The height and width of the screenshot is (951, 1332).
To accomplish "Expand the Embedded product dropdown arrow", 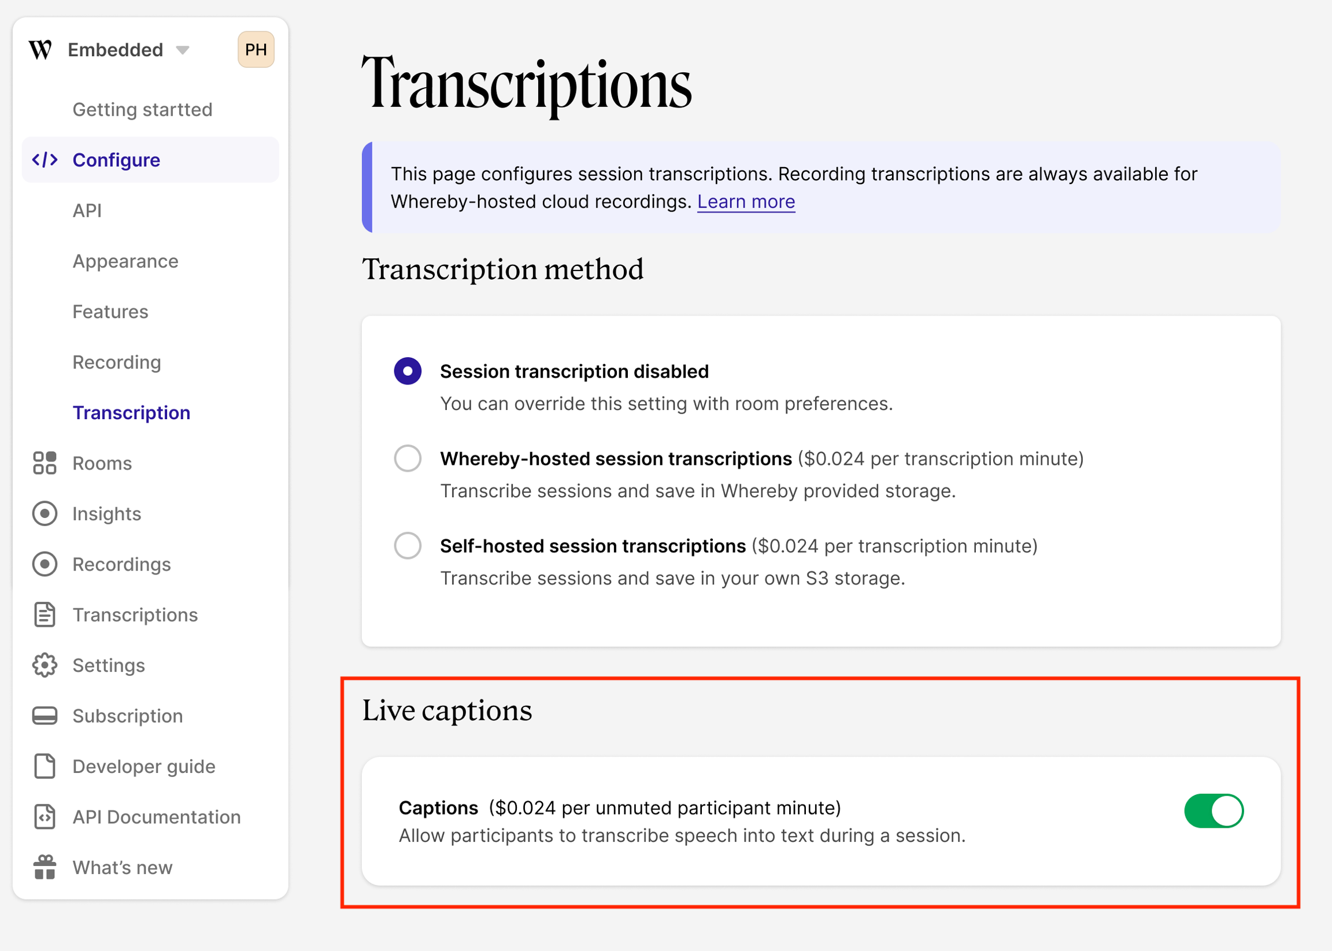I will click(x=183, y=50).
